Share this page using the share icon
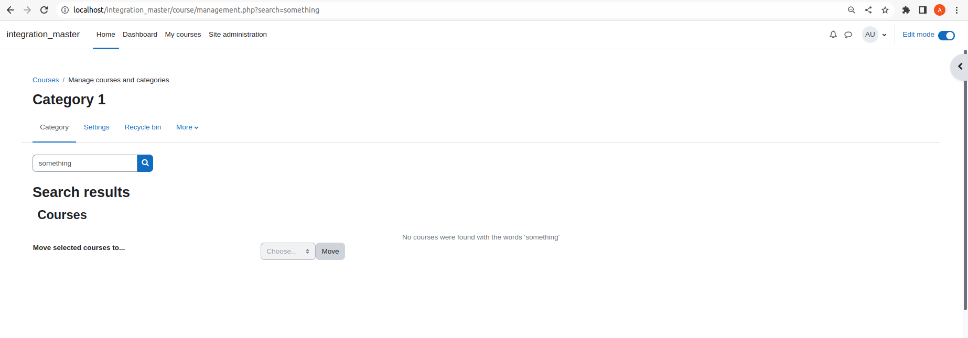The width and height of the screenshot is (968, 338). click(868, 10)
